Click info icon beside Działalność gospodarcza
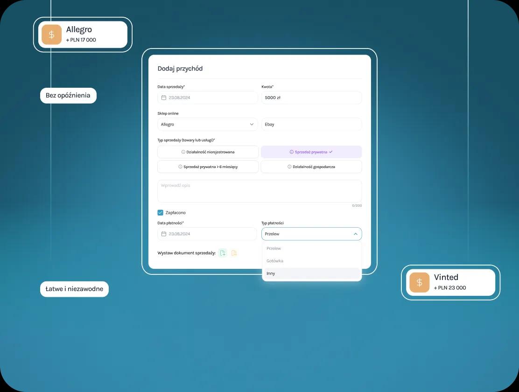This screenshot has height=392, width=519. tap(289, 167)
